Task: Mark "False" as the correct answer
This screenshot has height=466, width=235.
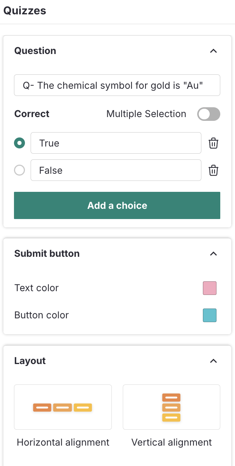Action: coord(19,170)
